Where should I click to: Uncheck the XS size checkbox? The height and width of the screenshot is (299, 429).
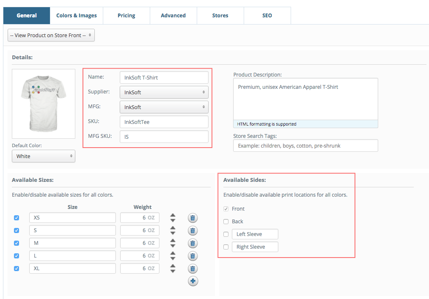pos(16,218)
